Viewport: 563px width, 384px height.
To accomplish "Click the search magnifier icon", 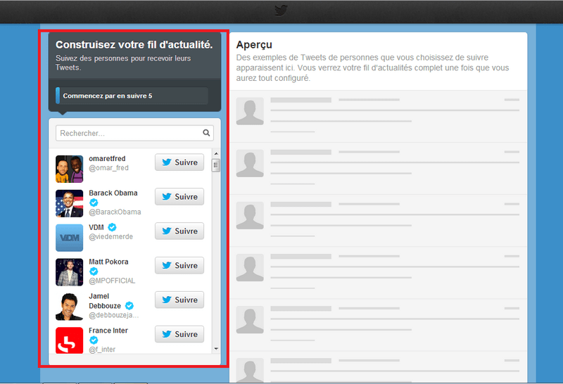I will pyautogui.click(x=206, y=133).
